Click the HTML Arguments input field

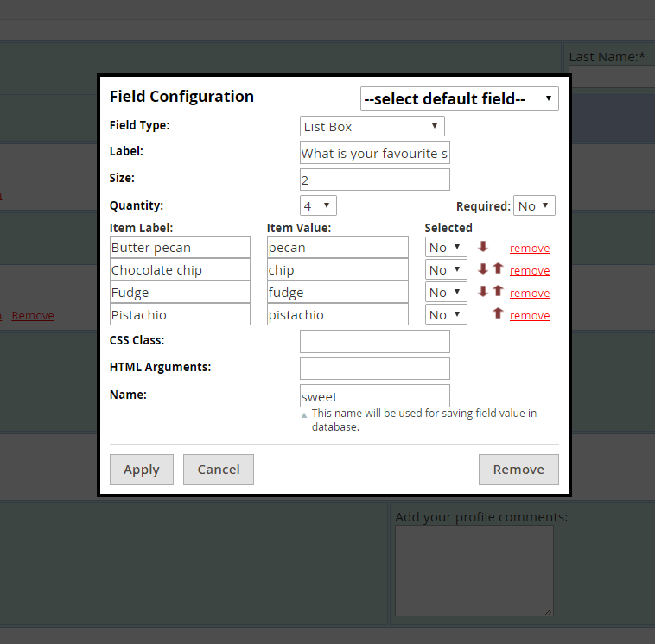tap(375, 369)
